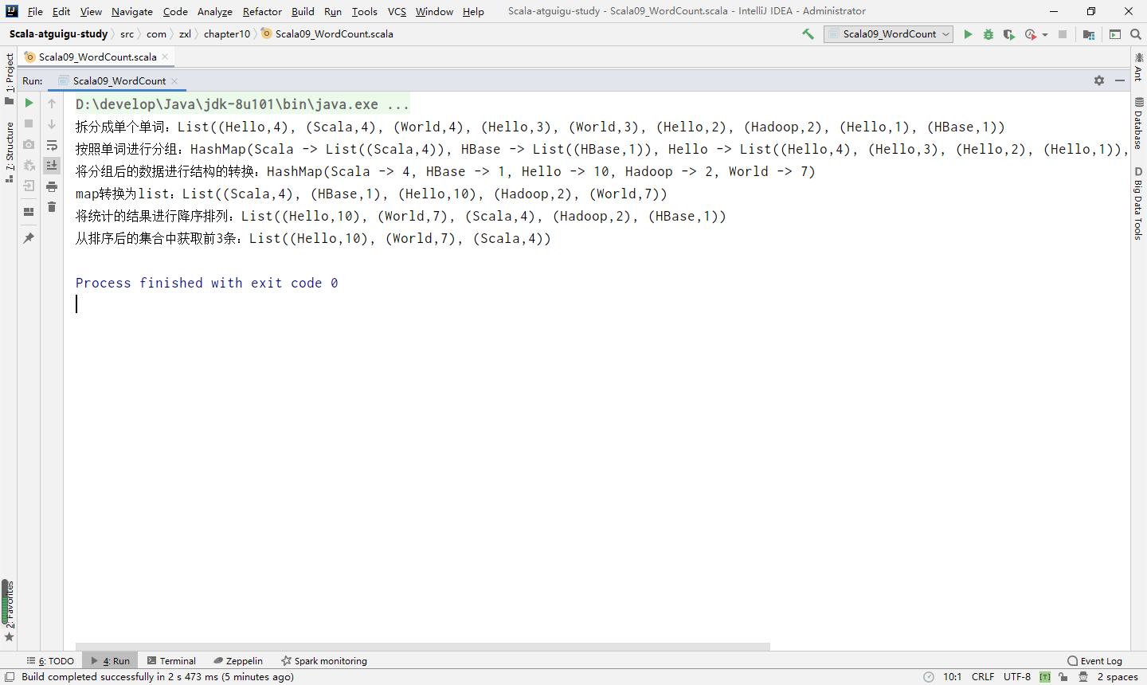Open the Structure tool window
Viewport: 1147px width, 685px height.
point(9,152)
